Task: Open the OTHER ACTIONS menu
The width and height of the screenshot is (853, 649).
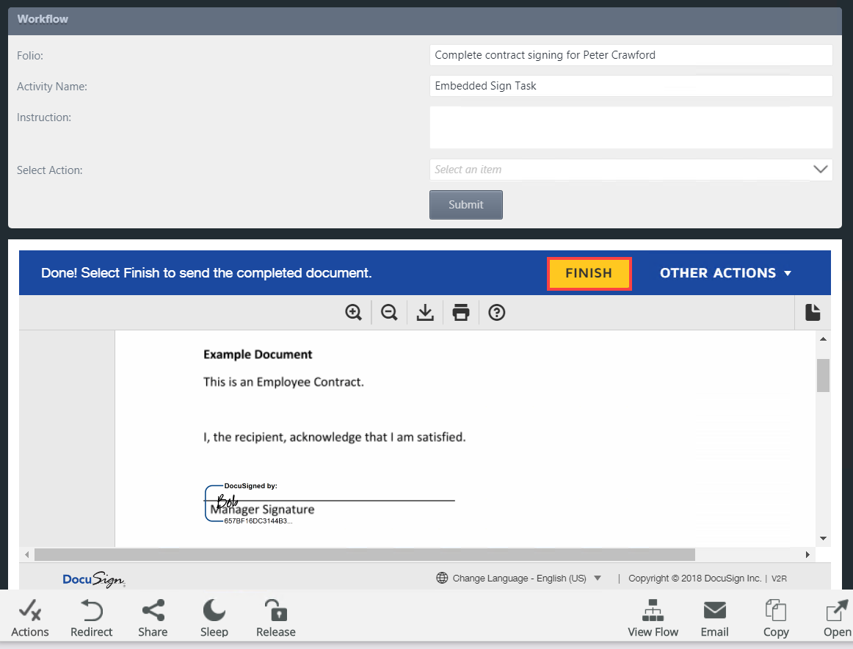Action: [x=725, y=273]
